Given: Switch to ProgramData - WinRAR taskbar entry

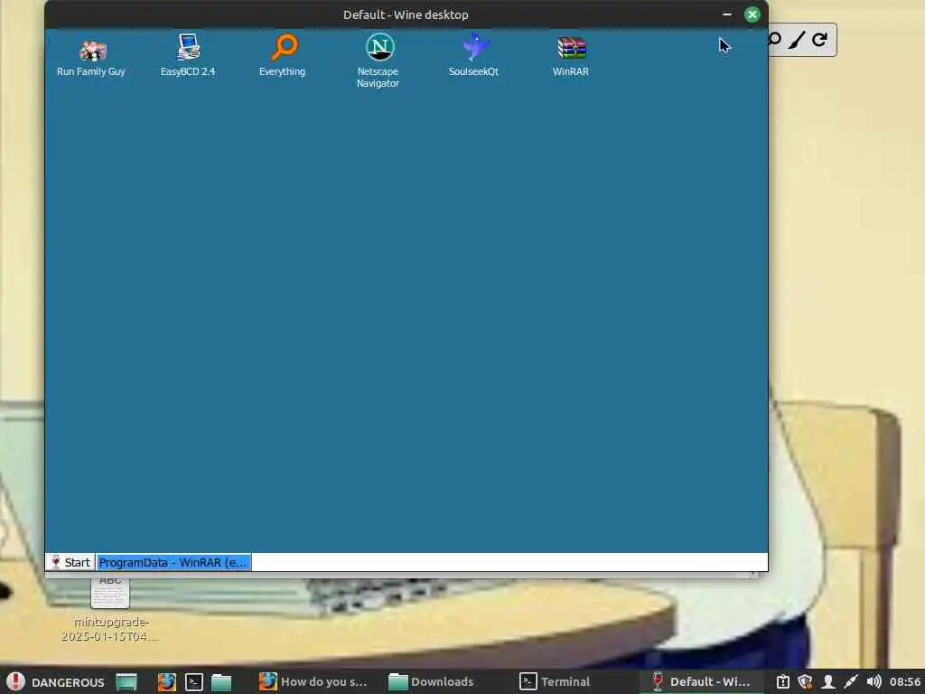Looking at the screenshot, I should point(174,562).
